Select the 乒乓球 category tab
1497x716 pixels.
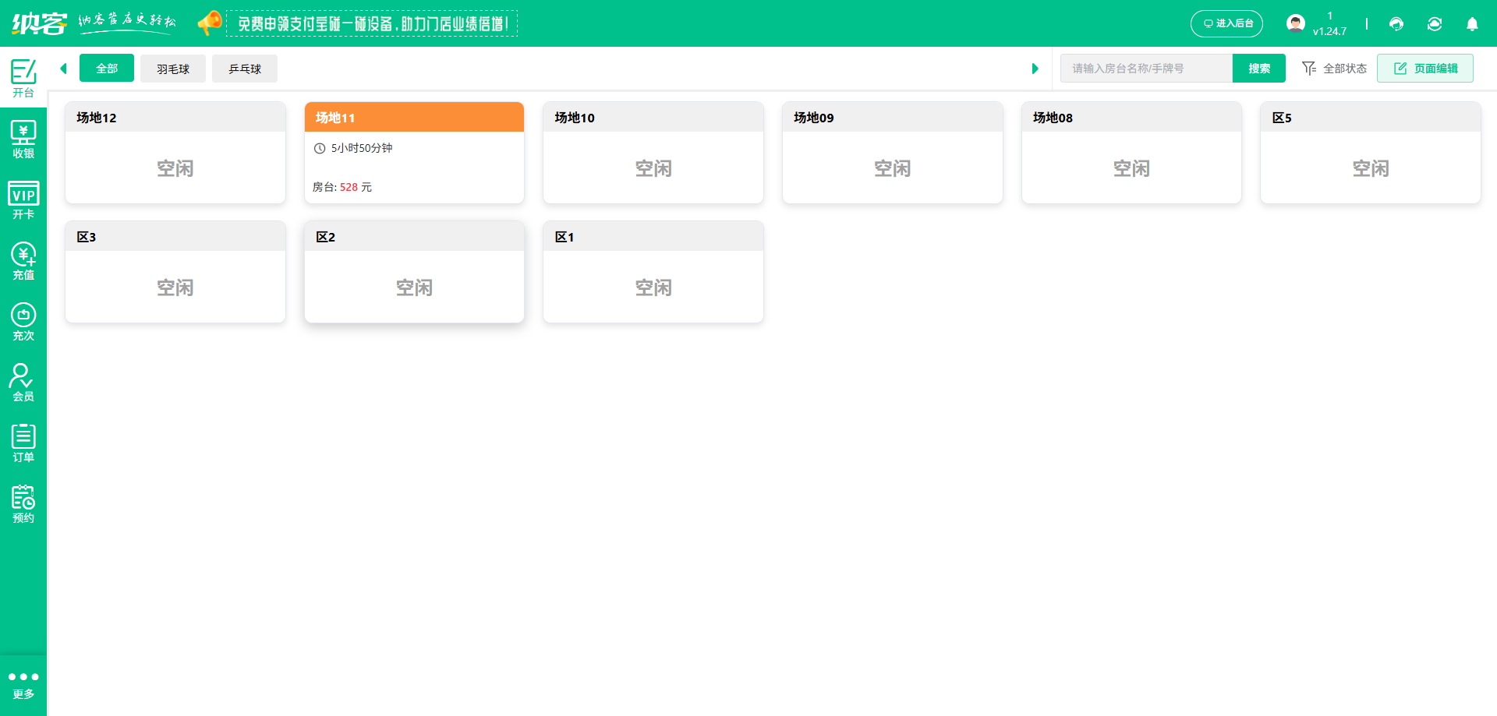[245, 69]
